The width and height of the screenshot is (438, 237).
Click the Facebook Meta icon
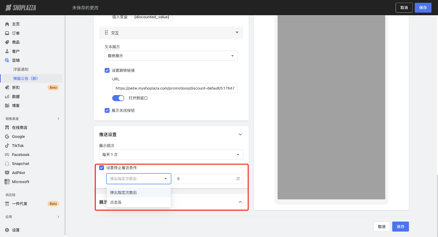[7, 155]
